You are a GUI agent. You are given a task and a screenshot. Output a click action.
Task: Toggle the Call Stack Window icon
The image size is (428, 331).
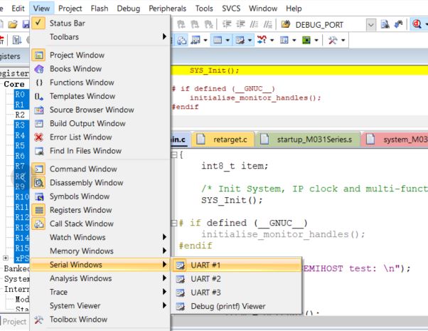(x=38, y=224)
